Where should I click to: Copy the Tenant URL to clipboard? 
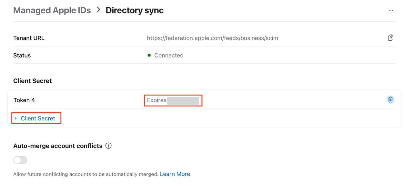390,38
